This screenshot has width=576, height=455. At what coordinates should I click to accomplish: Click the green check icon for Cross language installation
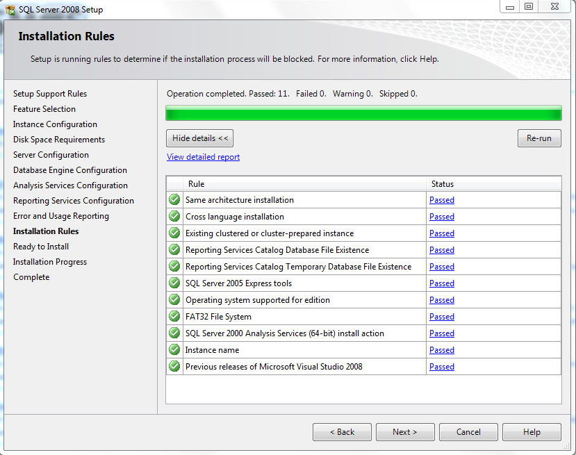pos(174,216)
